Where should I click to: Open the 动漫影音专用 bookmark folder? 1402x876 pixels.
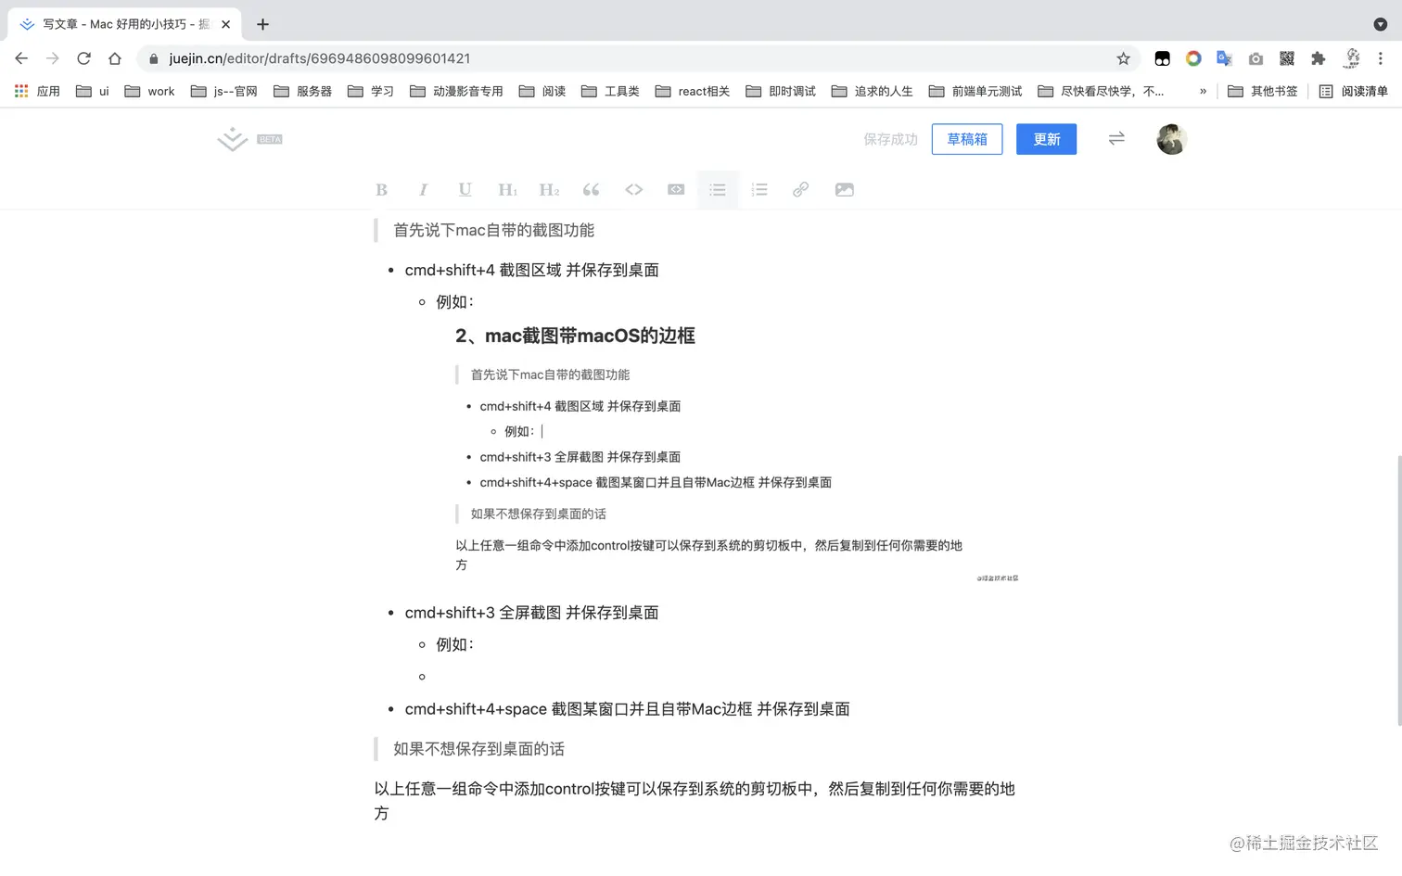[x=456, y=91]
